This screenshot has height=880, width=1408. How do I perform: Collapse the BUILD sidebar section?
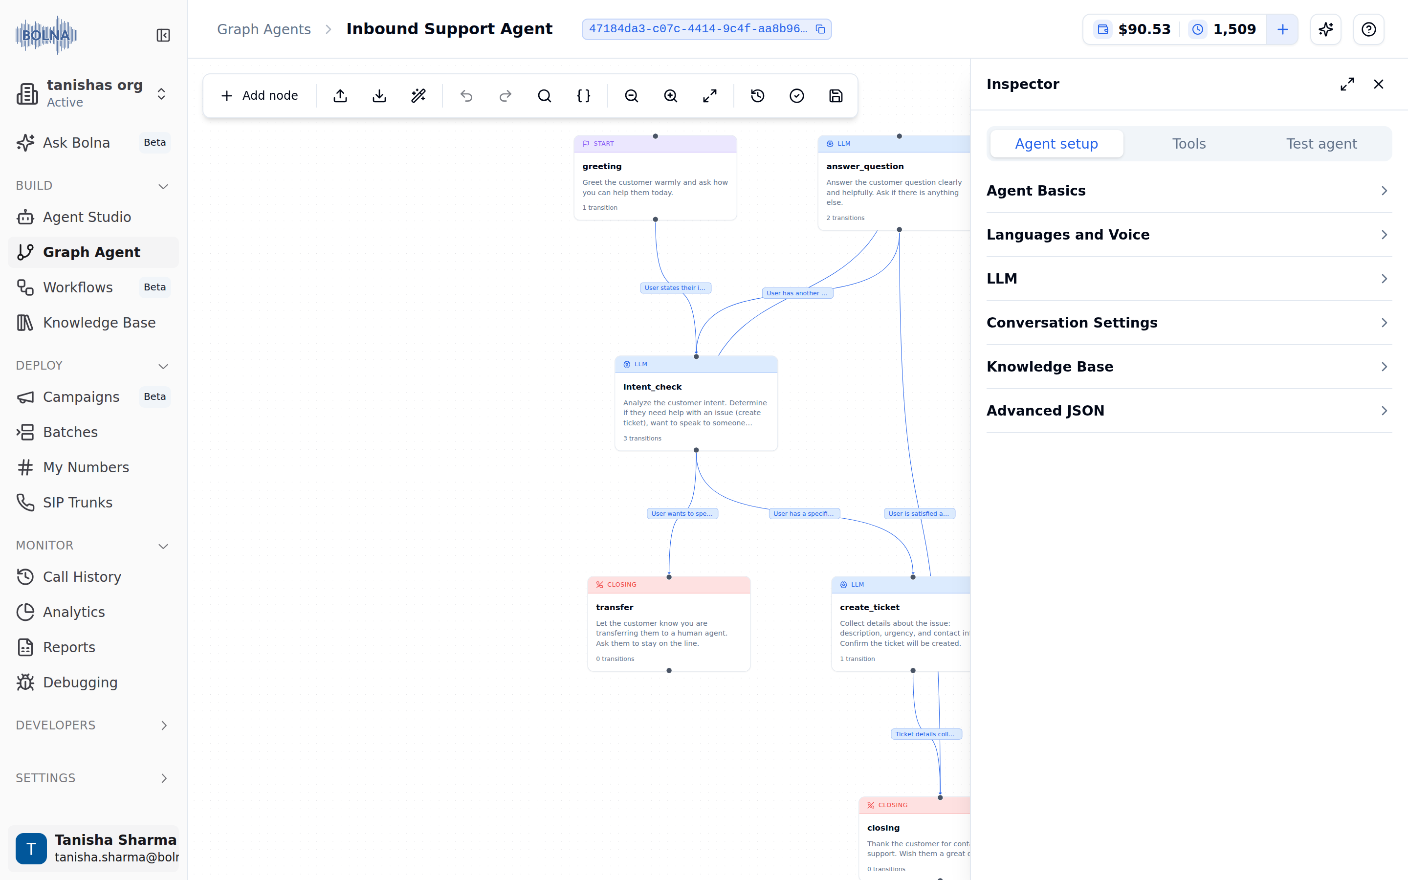point(93,186)
